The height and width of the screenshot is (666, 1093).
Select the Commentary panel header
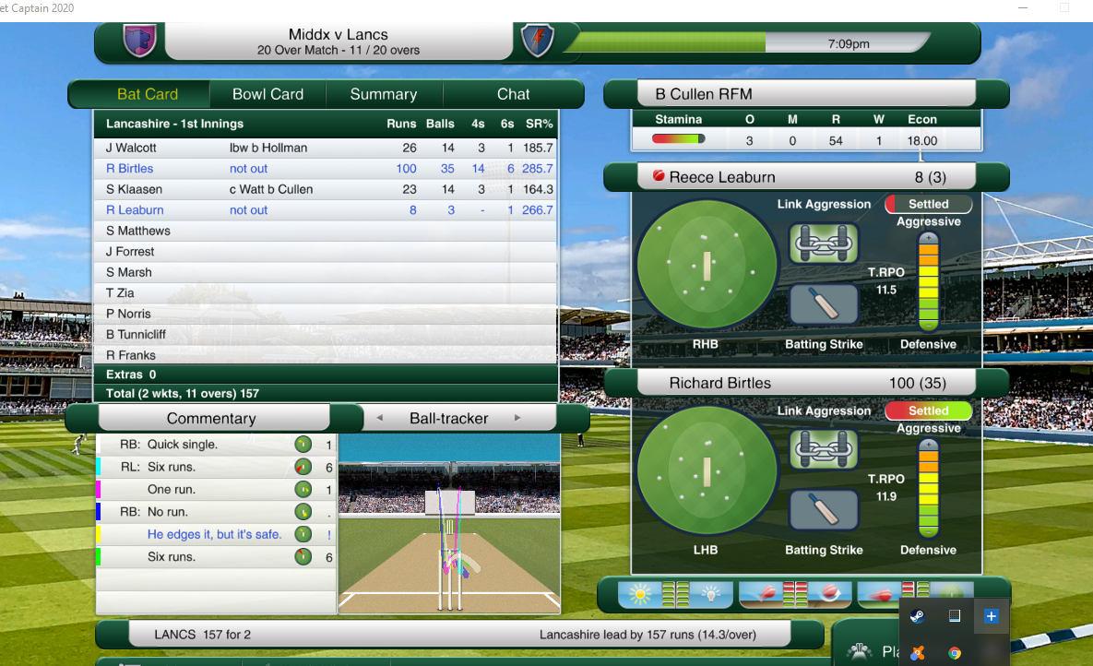coord(211,419)
